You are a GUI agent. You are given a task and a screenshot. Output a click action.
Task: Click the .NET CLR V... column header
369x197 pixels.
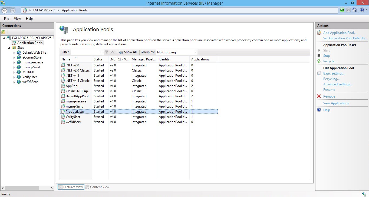[119, 59]
